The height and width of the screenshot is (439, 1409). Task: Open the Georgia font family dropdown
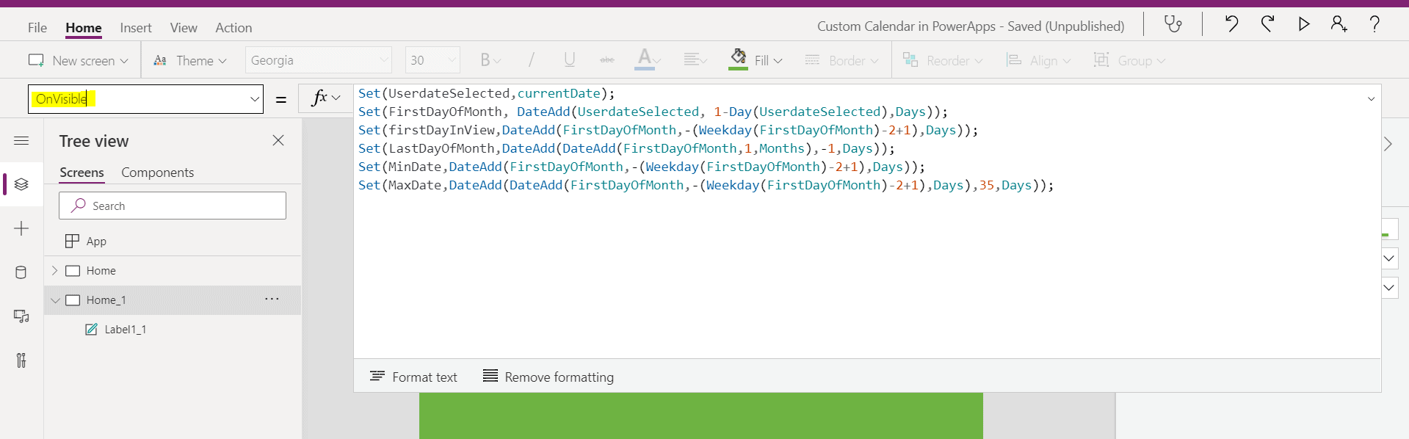tap(319, 60)
